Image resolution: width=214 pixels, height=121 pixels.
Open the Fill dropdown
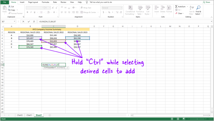(179, 10)
